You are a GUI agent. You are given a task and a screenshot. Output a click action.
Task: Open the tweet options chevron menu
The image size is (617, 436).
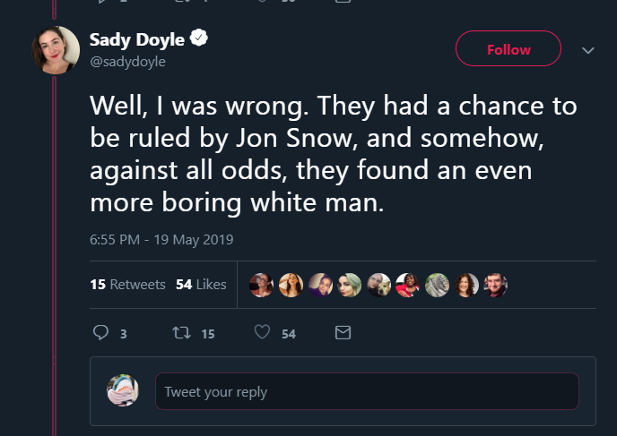click(588, 50)
